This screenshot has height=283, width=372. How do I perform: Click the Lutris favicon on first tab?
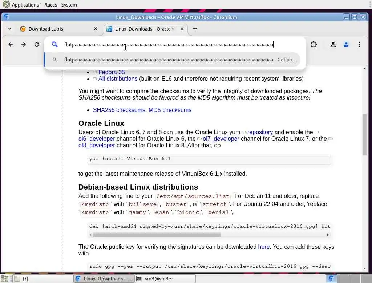pos(23,29)
